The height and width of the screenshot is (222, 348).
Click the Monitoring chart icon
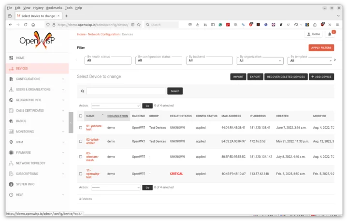click(x=11, y=132)
